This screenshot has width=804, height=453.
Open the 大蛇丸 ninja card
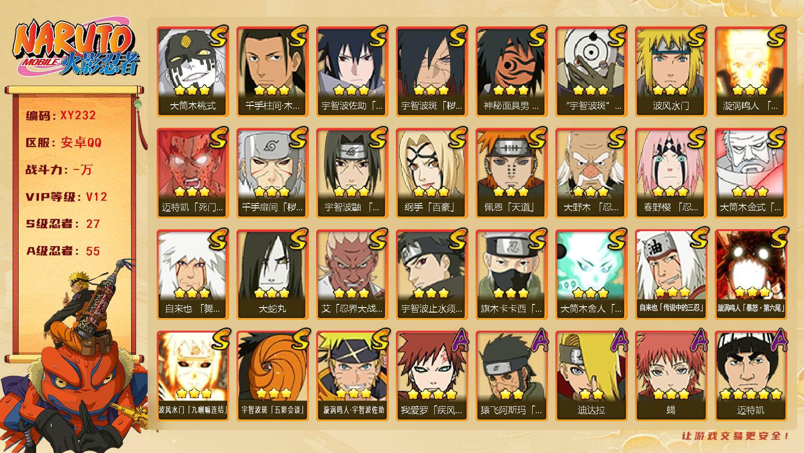click(272, 275)
